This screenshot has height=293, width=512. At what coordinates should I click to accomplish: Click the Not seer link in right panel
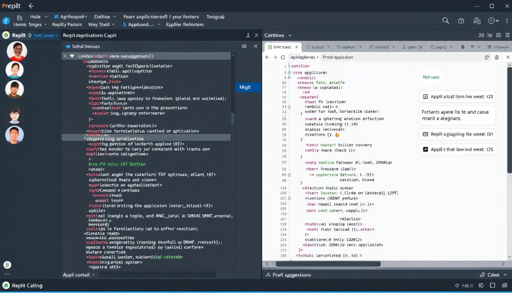[430, 77]
